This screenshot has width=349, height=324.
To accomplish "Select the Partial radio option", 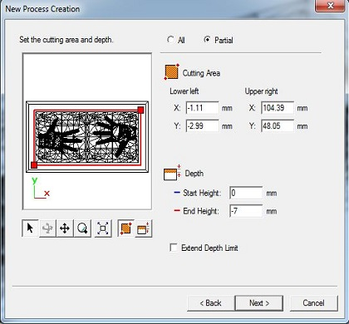I will point(207,40).
